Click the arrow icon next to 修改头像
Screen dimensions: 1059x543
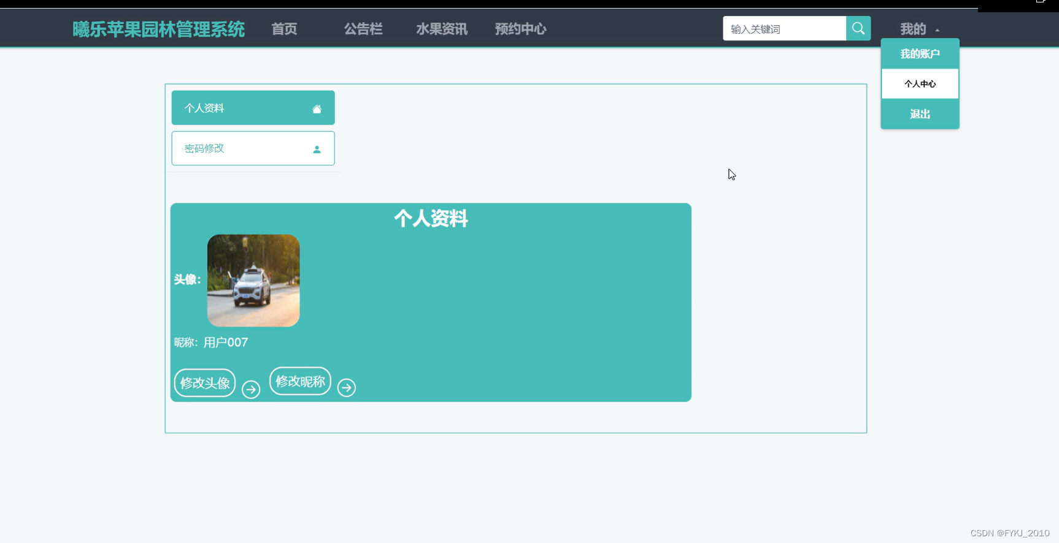click(251, 389)
